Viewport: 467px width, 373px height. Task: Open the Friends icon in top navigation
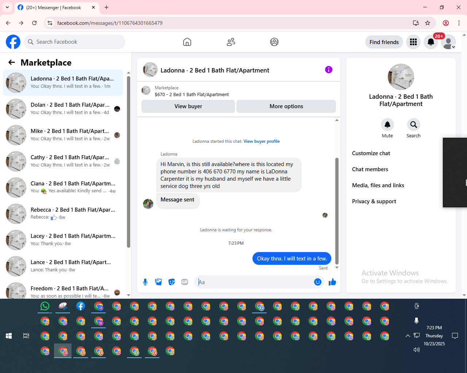coord(231,42)
